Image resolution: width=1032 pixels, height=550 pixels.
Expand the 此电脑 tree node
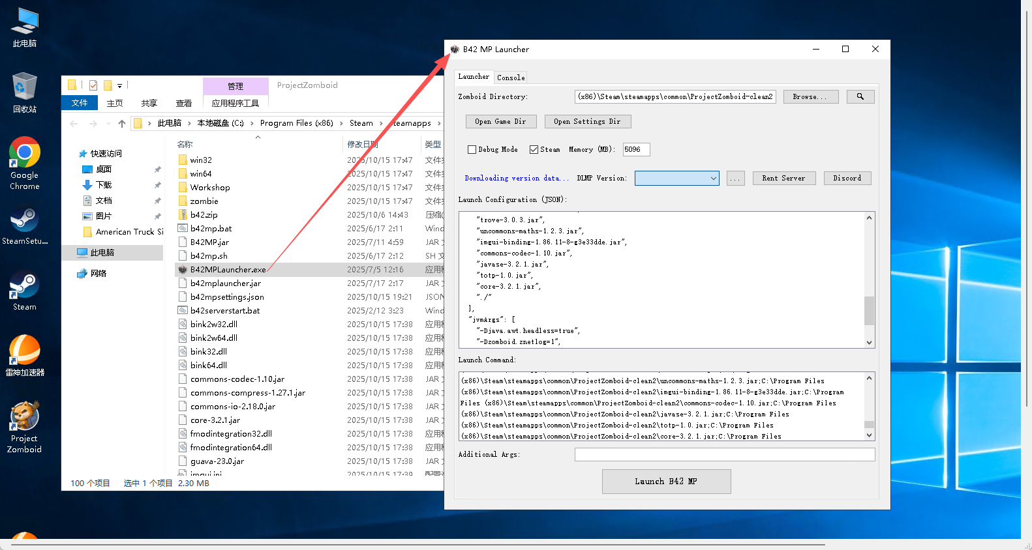[x=70, y=253]
